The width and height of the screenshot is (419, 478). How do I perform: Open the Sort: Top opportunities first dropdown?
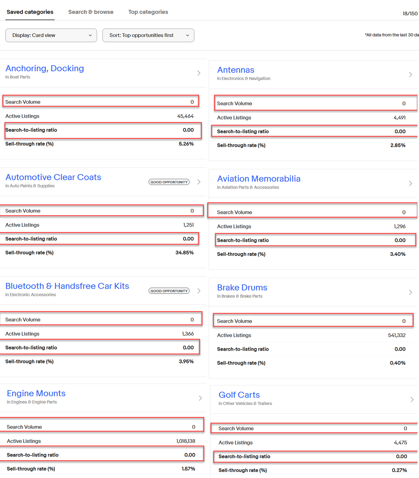(x=148, y=35)
